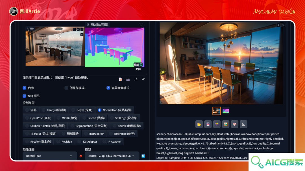Select the Reference (参考) control type

pos(122,134)
